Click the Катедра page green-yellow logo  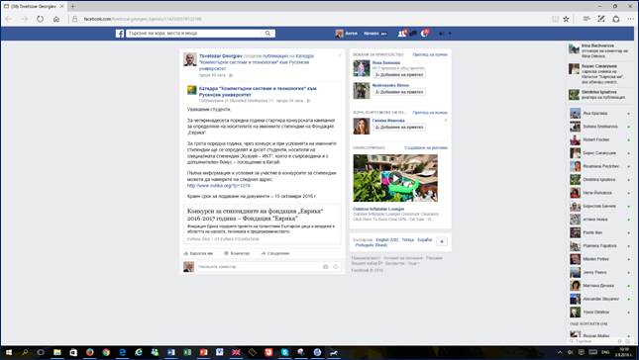pyautogui.click(x=191, y=89)
